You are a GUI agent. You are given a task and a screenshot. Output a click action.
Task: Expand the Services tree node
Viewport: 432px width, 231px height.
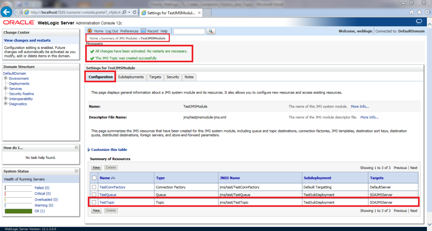coord(5,89)
